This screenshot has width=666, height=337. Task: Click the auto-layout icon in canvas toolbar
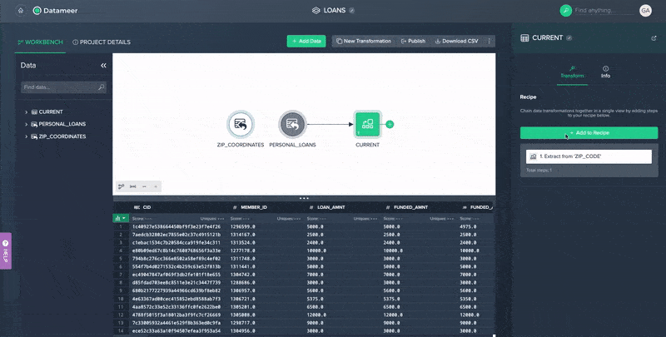121,186
